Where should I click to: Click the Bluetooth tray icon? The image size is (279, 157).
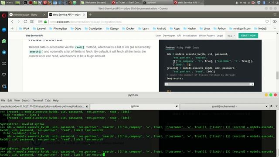[x=264, y=3]
